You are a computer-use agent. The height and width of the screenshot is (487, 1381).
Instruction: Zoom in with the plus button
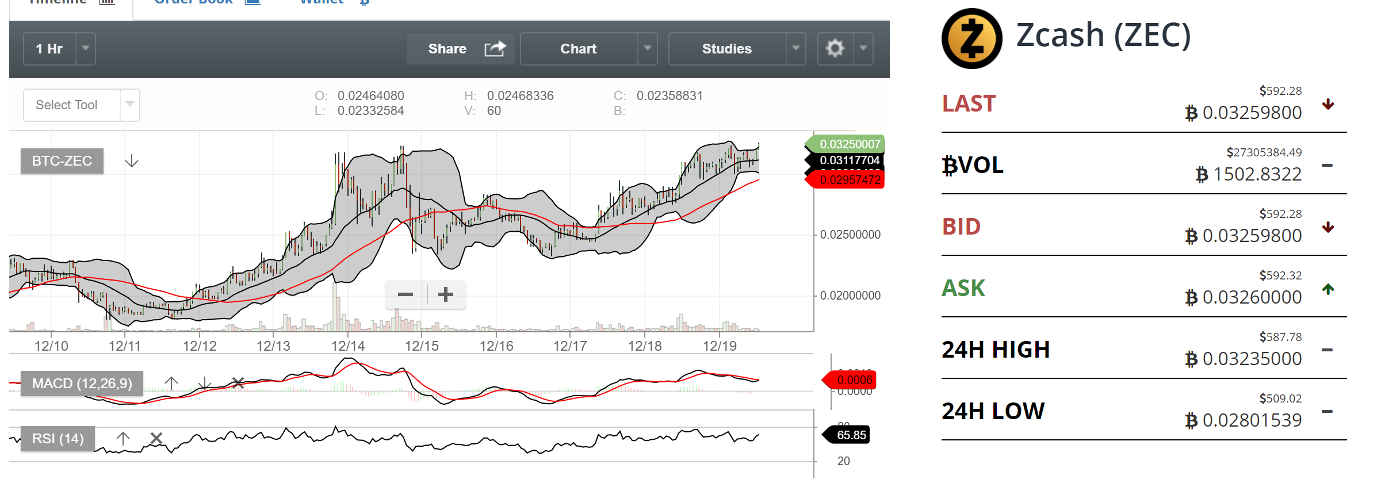pos(446,294)
